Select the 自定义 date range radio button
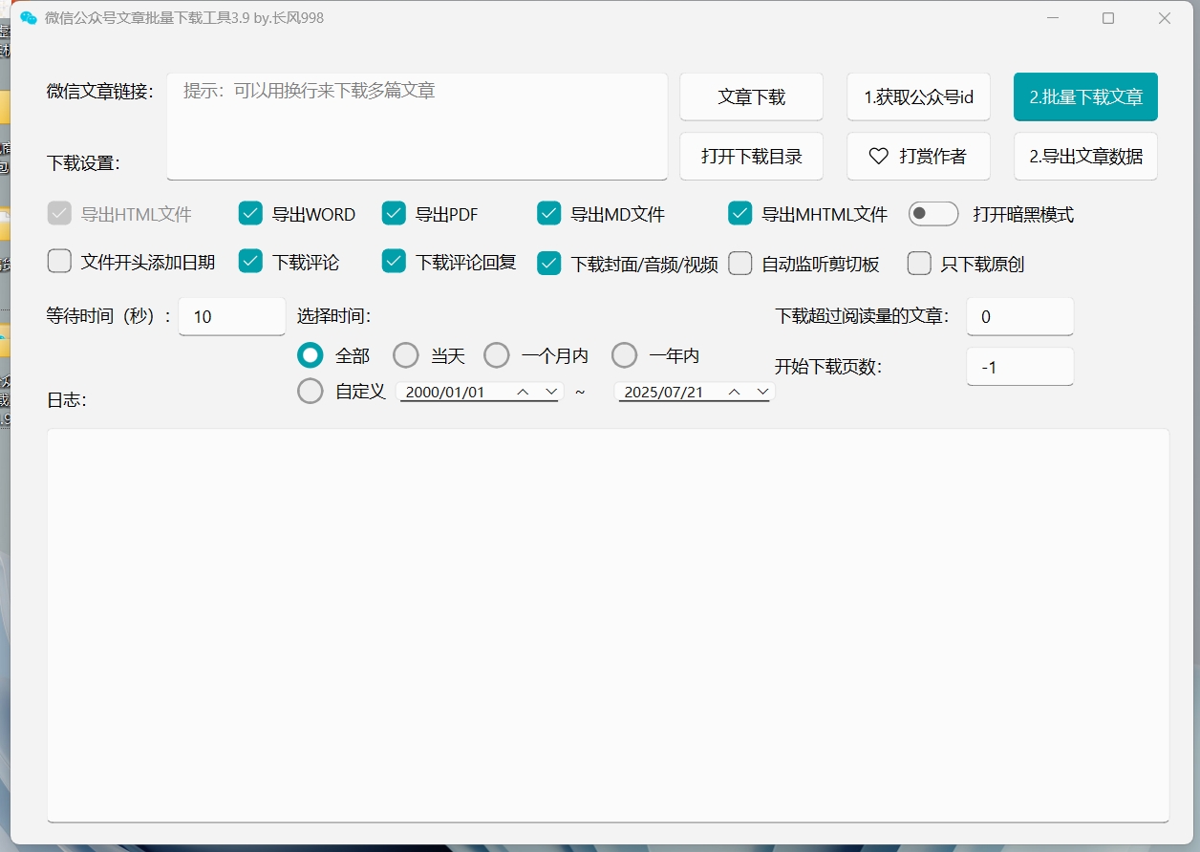 (x=310, y=392)
